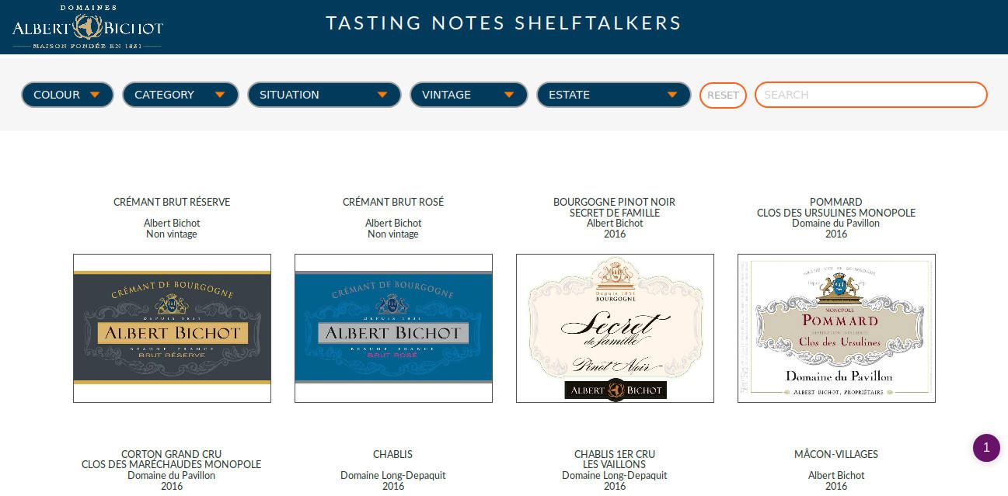Expand the Vintage filter dropdown
Screen dimensions: 1008x496
469,95
